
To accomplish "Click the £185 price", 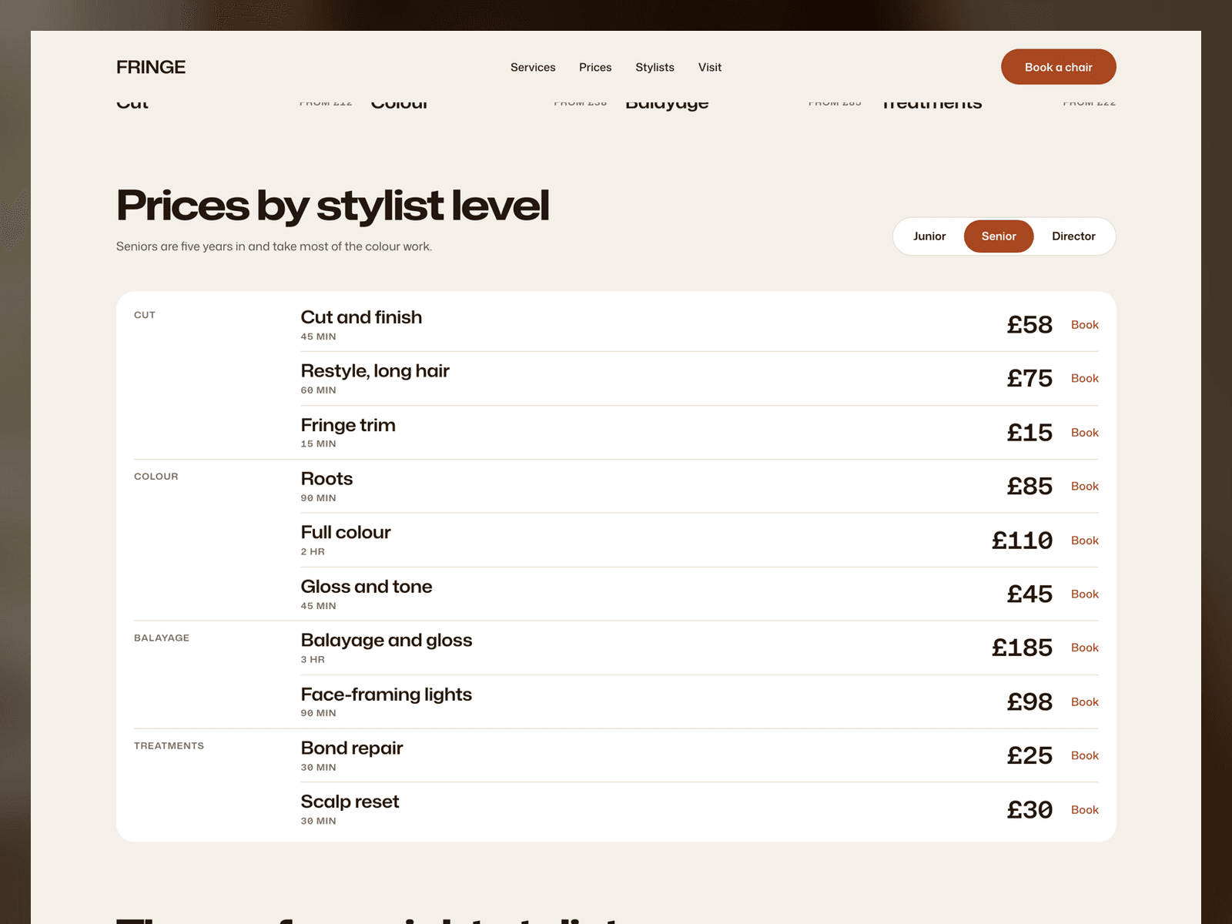I will pyautogui.click(x=1022, y=648).
